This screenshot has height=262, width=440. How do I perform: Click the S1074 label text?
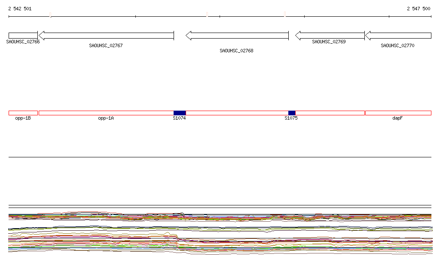(179, 118)
